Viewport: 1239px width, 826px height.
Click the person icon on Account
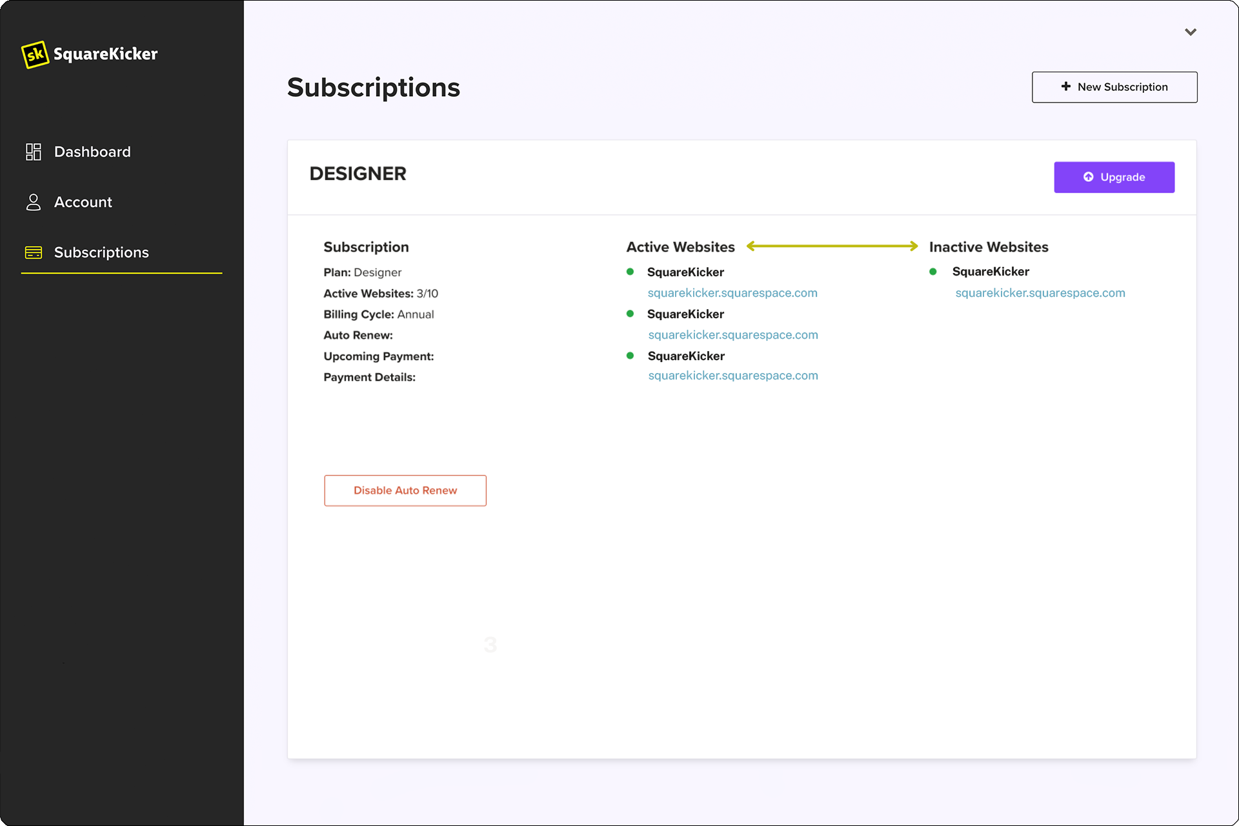click(33, 202)
